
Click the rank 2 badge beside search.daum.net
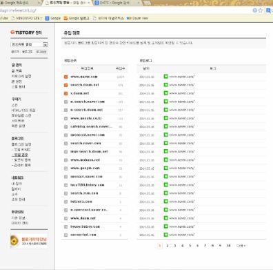coord(65,85)
